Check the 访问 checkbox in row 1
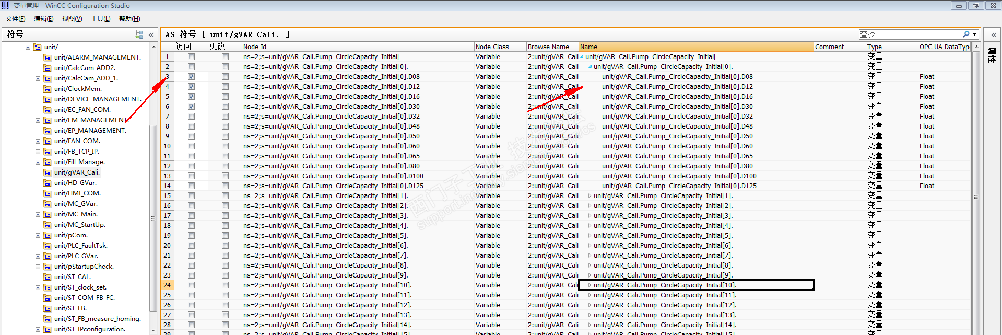Viewport: 1002px width, 335px height. [x=191, y=57]
